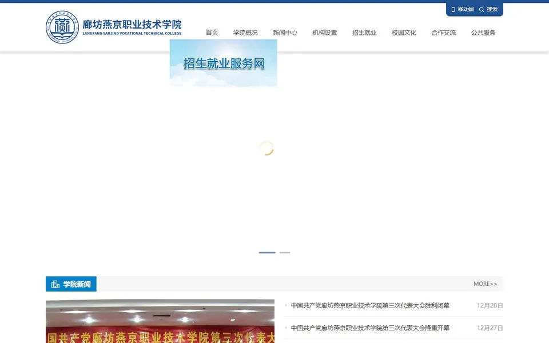Open the 学院概况 menu

coord(245,33)
